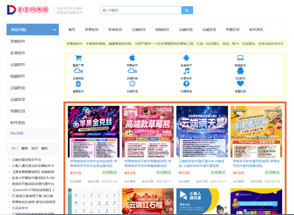Viewport: 294px width, 215px height.
Task: Switch to the 随机 tab
Action: (x=44, y=148)
